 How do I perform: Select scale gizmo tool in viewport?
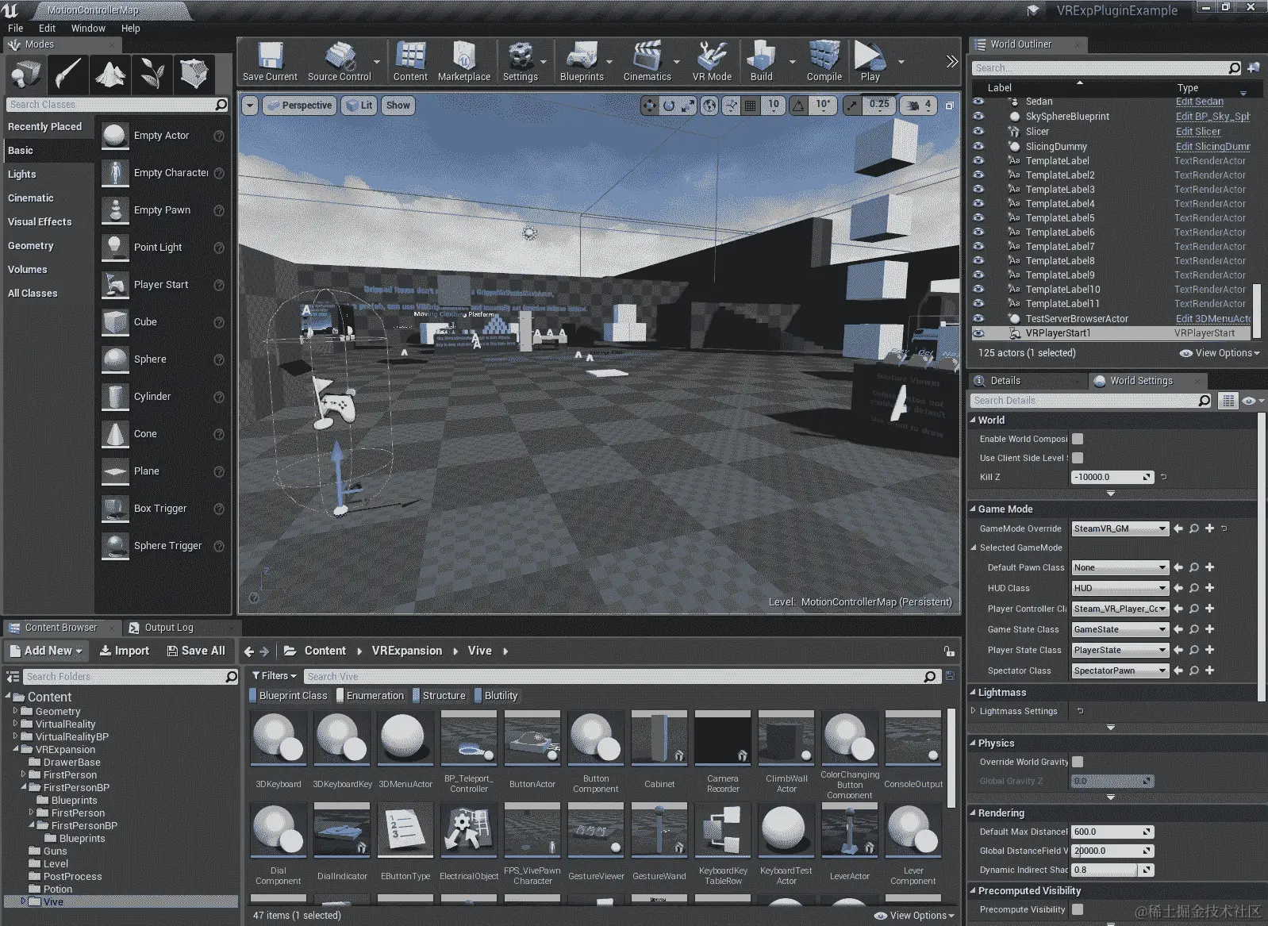point(688,106)
